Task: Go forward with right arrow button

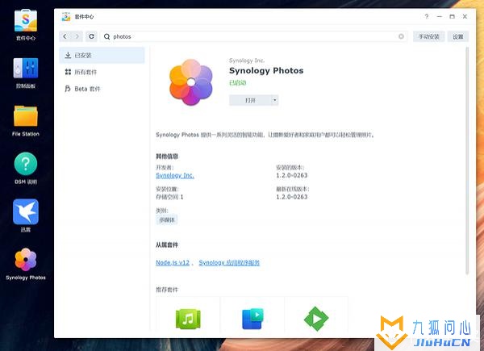Action: coord(77,36)
